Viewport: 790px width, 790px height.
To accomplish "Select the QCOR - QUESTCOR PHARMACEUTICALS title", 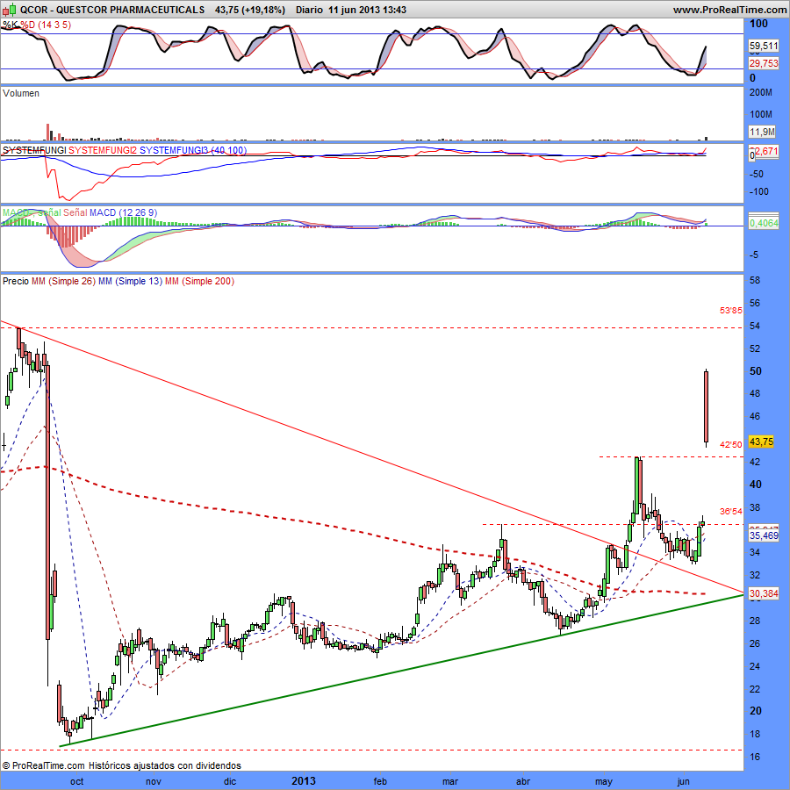I will pos(112,10).
